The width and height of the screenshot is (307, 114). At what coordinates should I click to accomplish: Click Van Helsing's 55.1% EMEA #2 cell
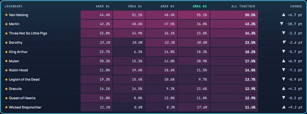tap(193, 15)
